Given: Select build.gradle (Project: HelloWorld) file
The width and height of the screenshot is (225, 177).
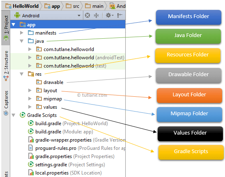Looking at the screenshot, I should tap(71, 123).
